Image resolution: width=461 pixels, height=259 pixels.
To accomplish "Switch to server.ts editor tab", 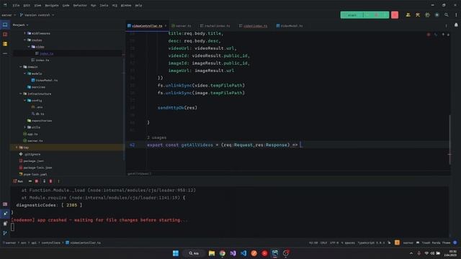I will (182, 26).
